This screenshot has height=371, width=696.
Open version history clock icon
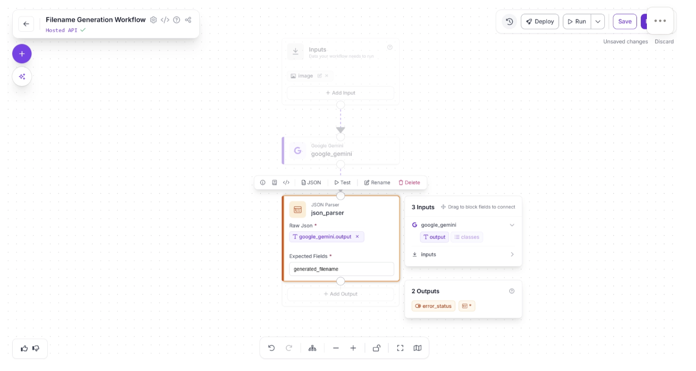point(509,22)
